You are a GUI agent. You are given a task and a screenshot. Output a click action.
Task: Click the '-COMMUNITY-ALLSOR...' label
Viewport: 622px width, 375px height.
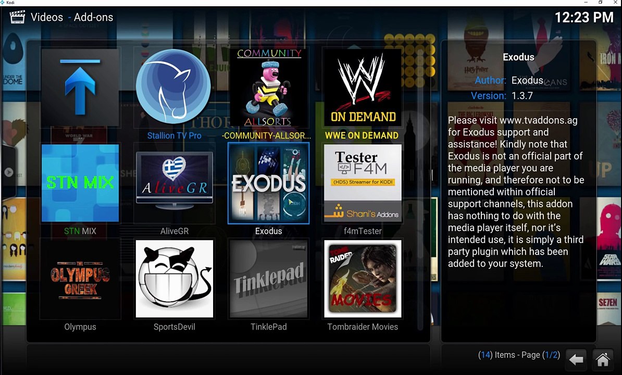tap(266, 135)
